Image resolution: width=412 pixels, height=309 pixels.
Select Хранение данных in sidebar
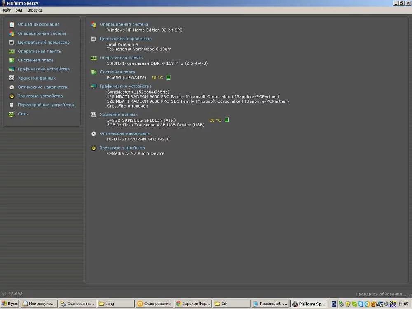click(x=37, y=78)
